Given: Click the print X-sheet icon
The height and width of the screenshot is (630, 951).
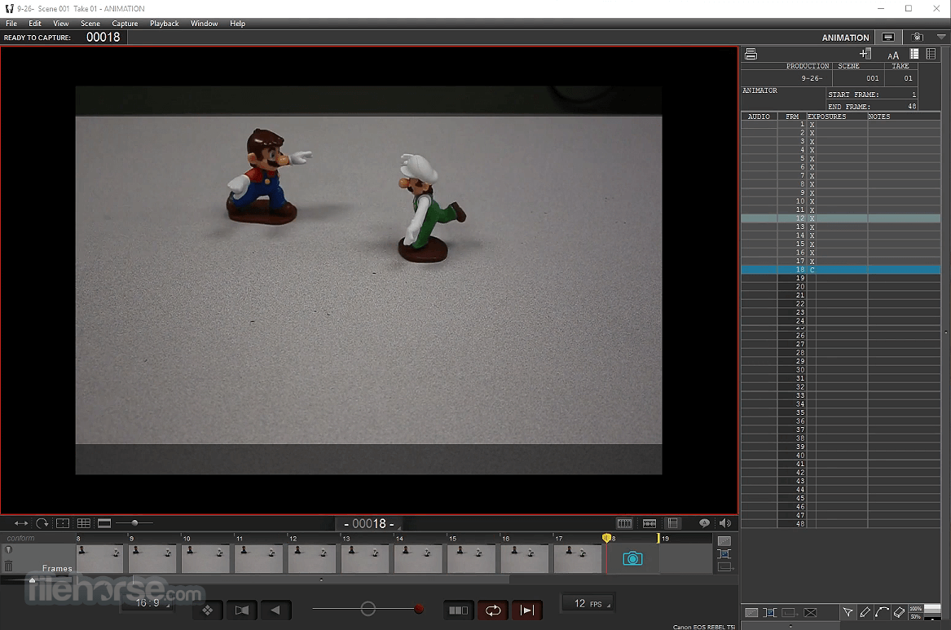Looking at the screenshot, I should tap(751, 54).
